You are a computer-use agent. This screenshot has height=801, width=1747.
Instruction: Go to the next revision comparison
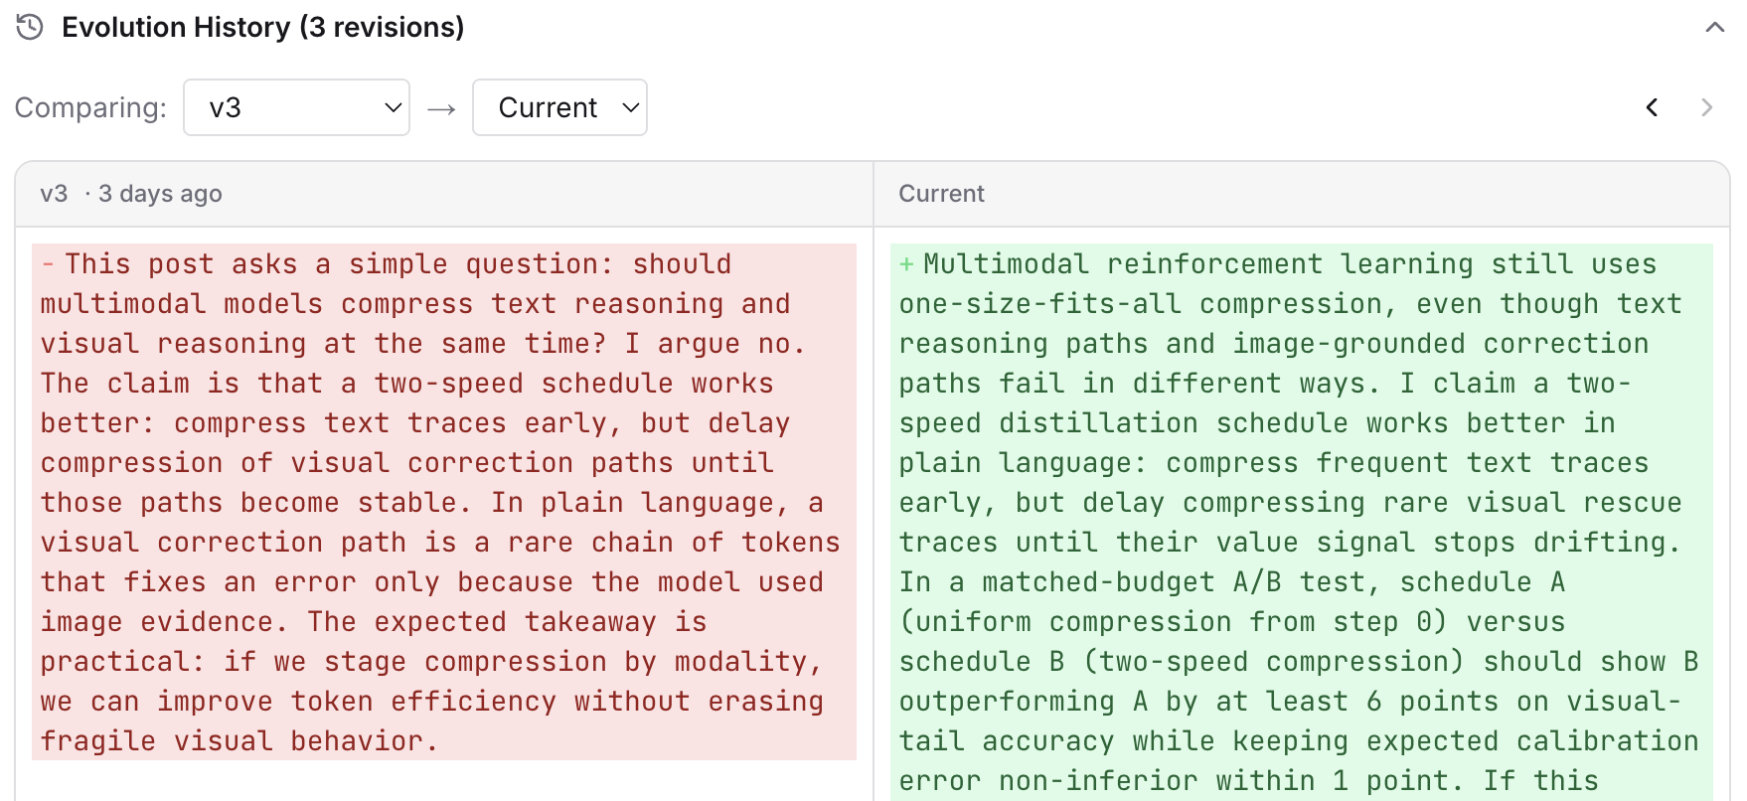(x=1706, y=107)
